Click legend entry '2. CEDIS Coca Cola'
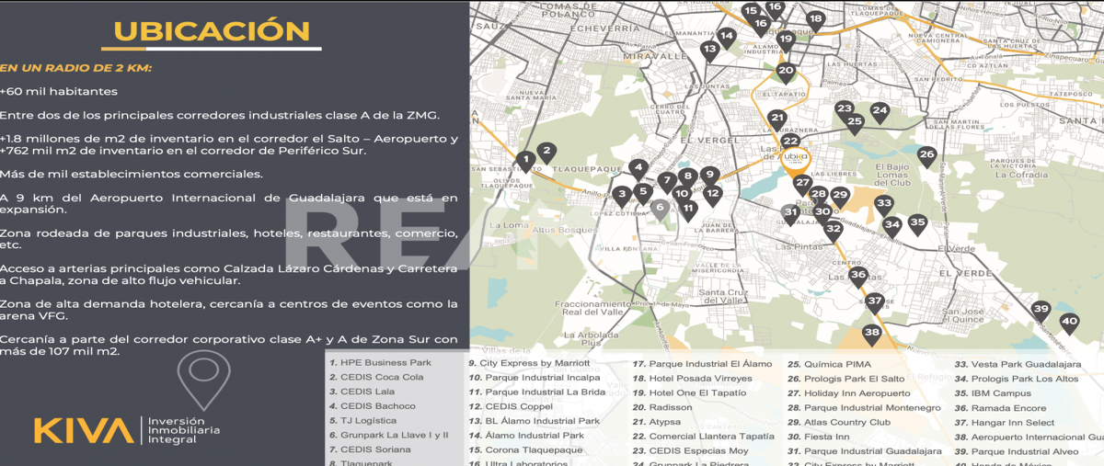Viewport: 1104px width, 466px height. 376,377
